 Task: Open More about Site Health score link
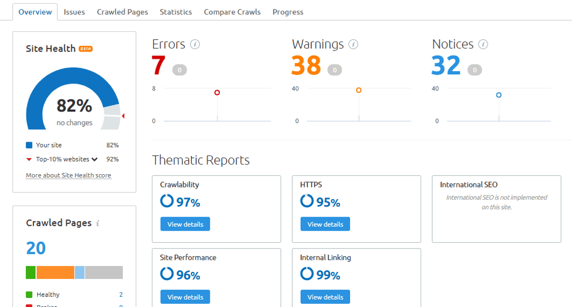pyautogui.click(x=69, y=175)
